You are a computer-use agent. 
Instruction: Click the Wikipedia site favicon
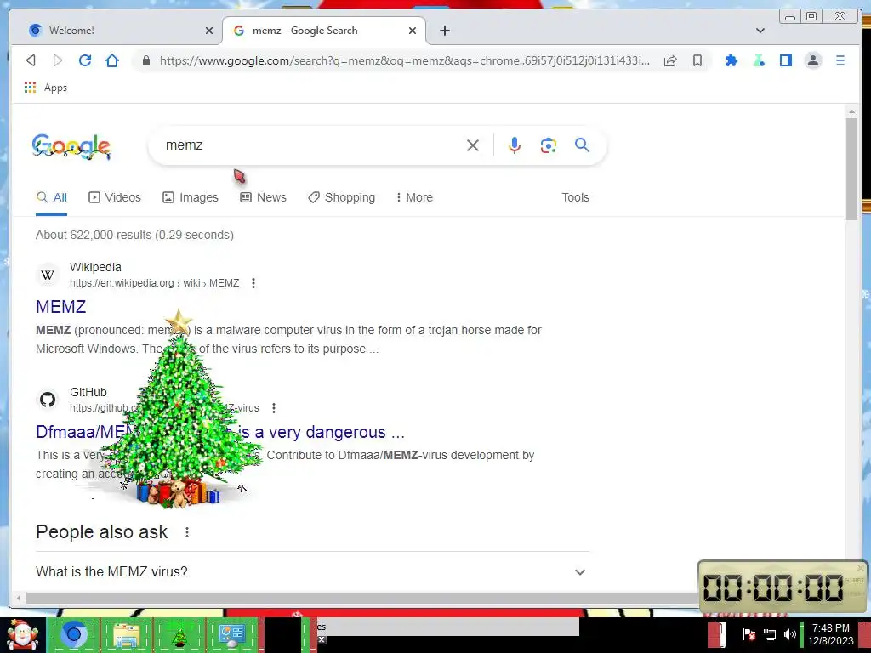(48, 275)
